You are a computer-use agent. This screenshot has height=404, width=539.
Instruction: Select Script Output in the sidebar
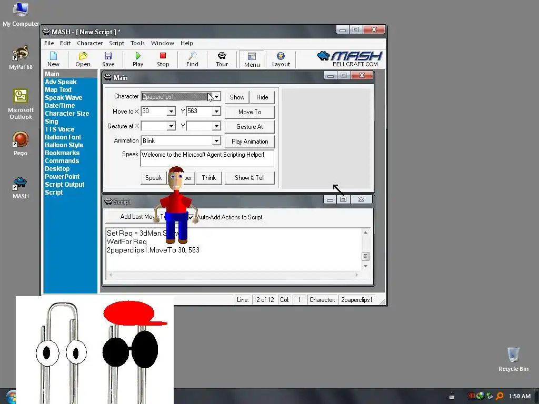tap(64, 185)
